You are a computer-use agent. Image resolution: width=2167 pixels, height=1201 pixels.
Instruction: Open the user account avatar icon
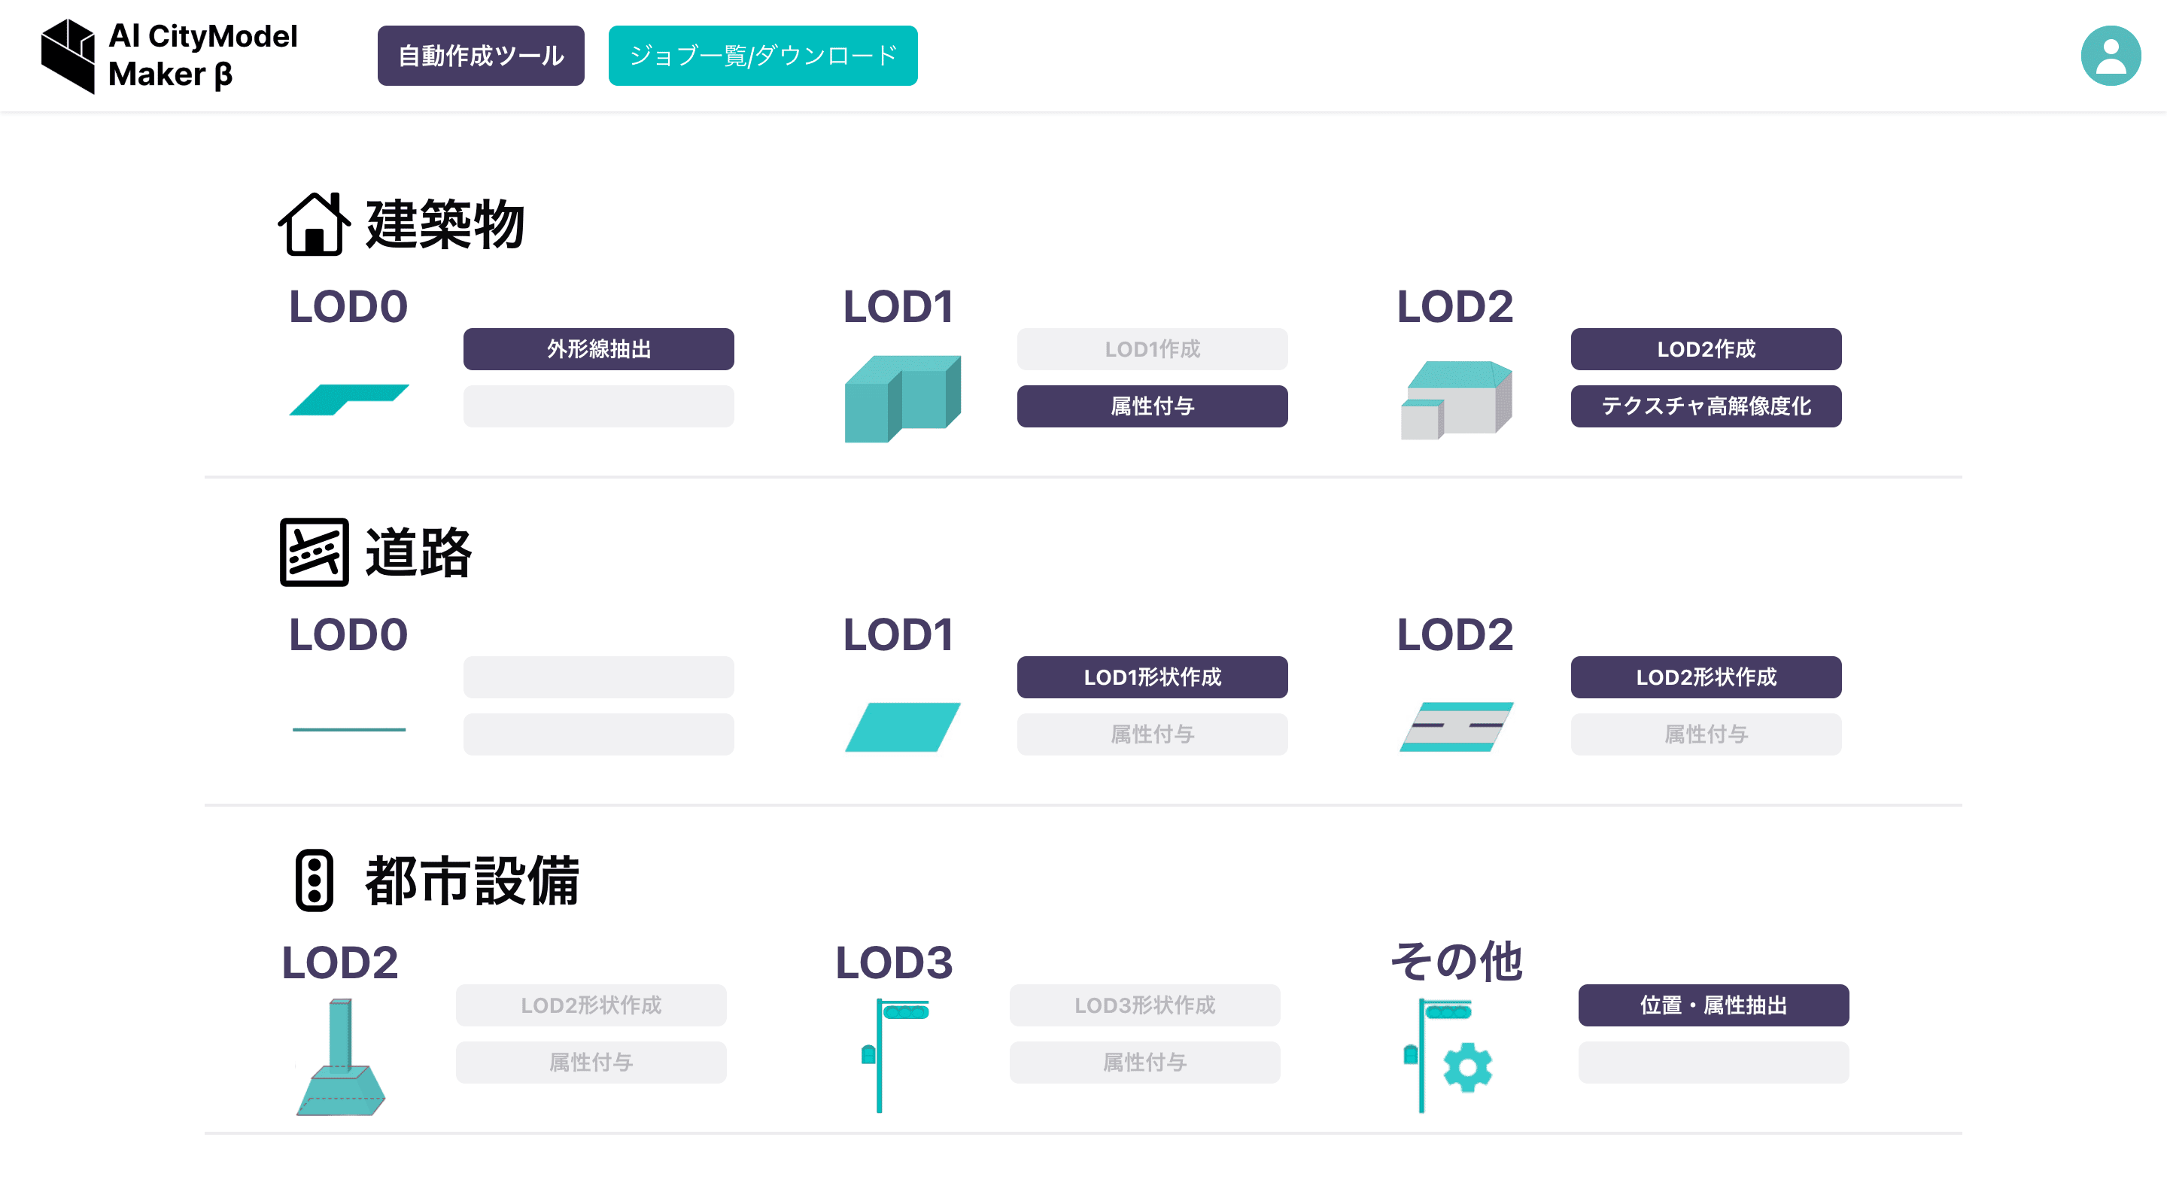point(2109,56)
